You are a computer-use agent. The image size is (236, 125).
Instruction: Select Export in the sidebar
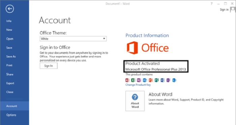tap(10, 83)
